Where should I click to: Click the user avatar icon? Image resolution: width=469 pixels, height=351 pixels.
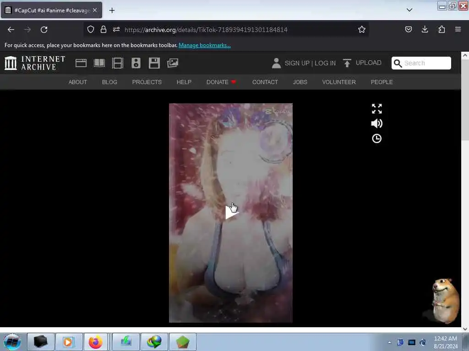point(276,63)
